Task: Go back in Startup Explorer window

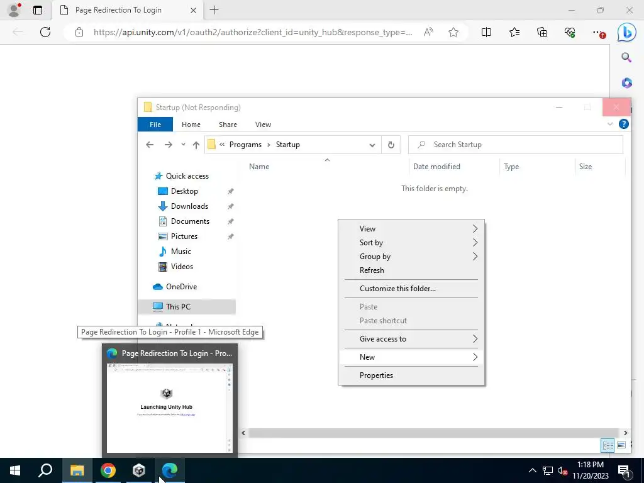Action: pyautogui.click(x=150, y=145)
